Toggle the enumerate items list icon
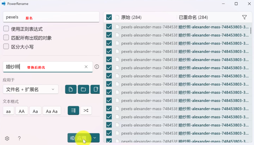This screenshot has height=145, width=254. click(x=73, y=110)
